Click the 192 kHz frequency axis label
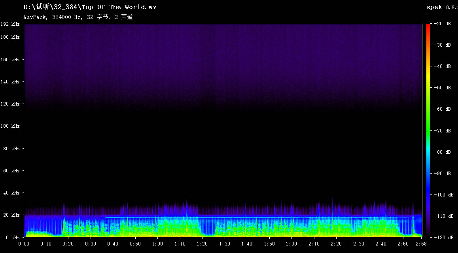458x253 pixels. 10,24
